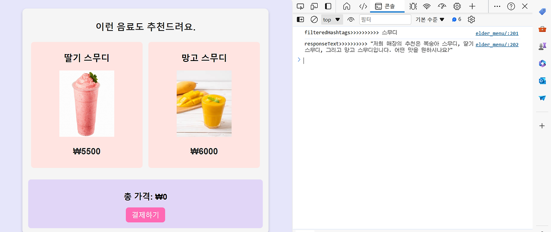Activate the inspect element picker tool
The width and height of the screenshot is (551, 232).
click(300, 6)
